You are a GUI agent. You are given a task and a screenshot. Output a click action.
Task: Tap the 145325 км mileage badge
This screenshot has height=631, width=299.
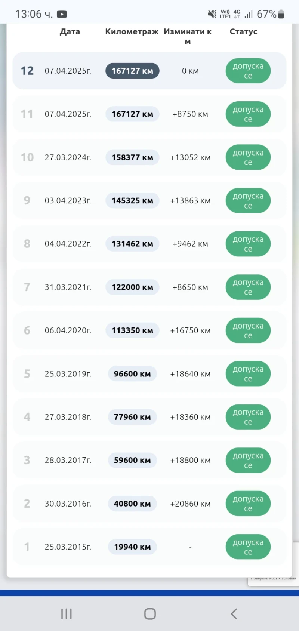click(132, 201)
